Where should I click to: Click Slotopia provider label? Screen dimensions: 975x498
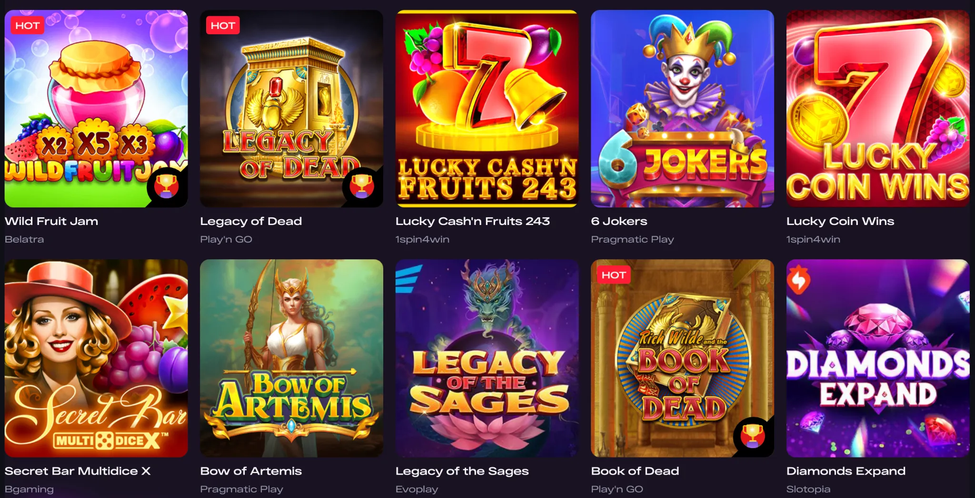click(808, 489)
